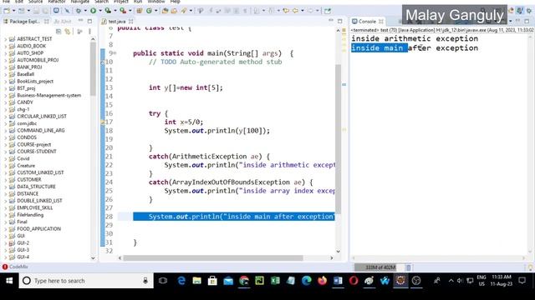Select the Business-Management-system project
The width and height of the screenshot is (535, 300).
pyautogui.click(x=49, y=96)
